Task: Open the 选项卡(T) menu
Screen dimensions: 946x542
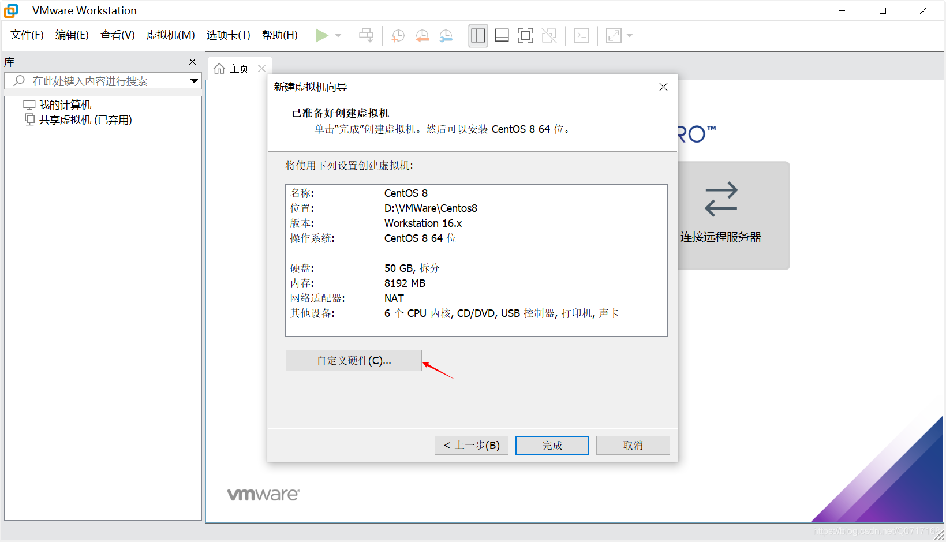Action: click(x=229, y=35)
